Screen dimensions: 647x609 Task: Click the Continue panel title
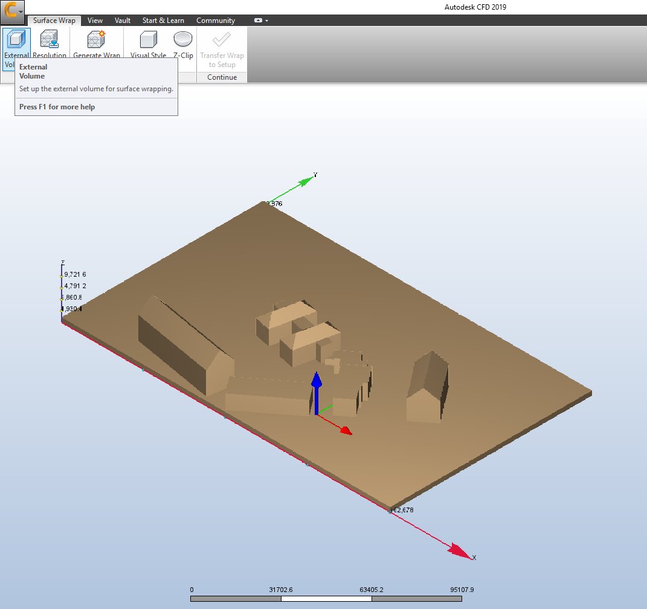(222, 77)
